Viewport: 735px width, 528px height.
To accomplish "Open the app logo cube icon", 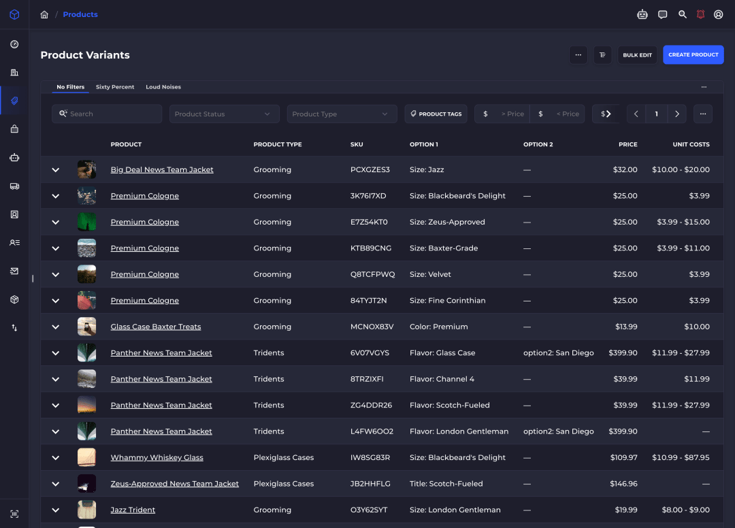I will pos(14,14).
